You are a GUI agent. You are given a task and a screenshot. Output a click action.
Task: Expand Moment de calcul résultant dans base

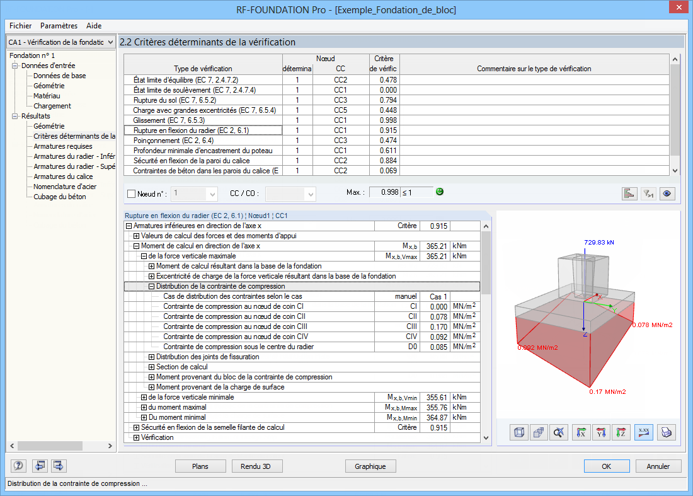(152, 266)
